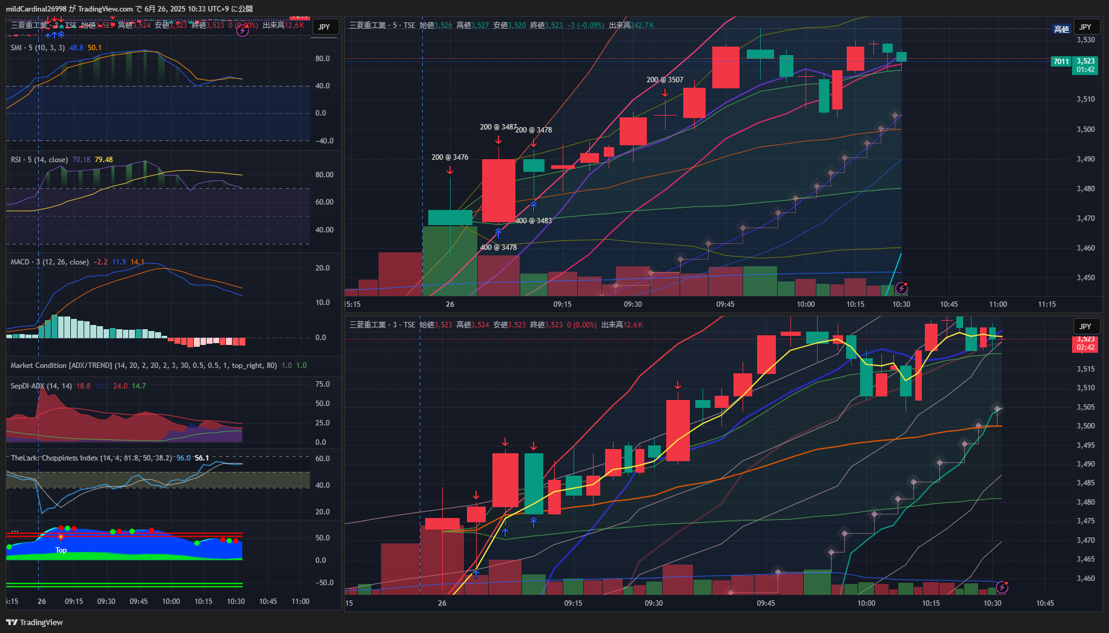Click the lightning icon in the left indicator chart header
The width and height of the screenshot is (1109, 633).
coord(242,30)
